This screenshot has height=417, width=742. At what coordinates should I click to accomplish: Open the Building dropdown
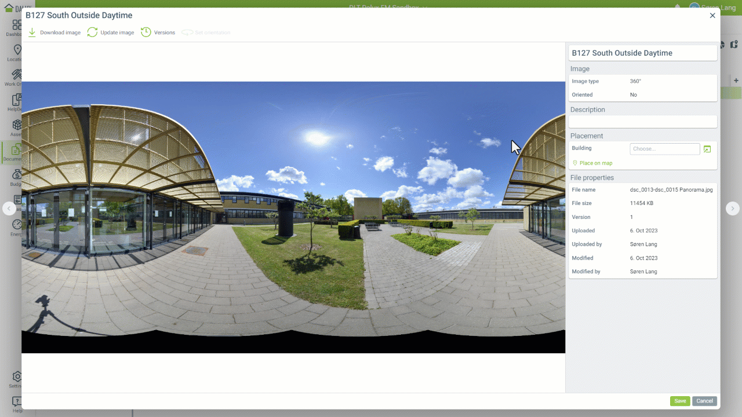pyautogui.click(x=664, y=149)
